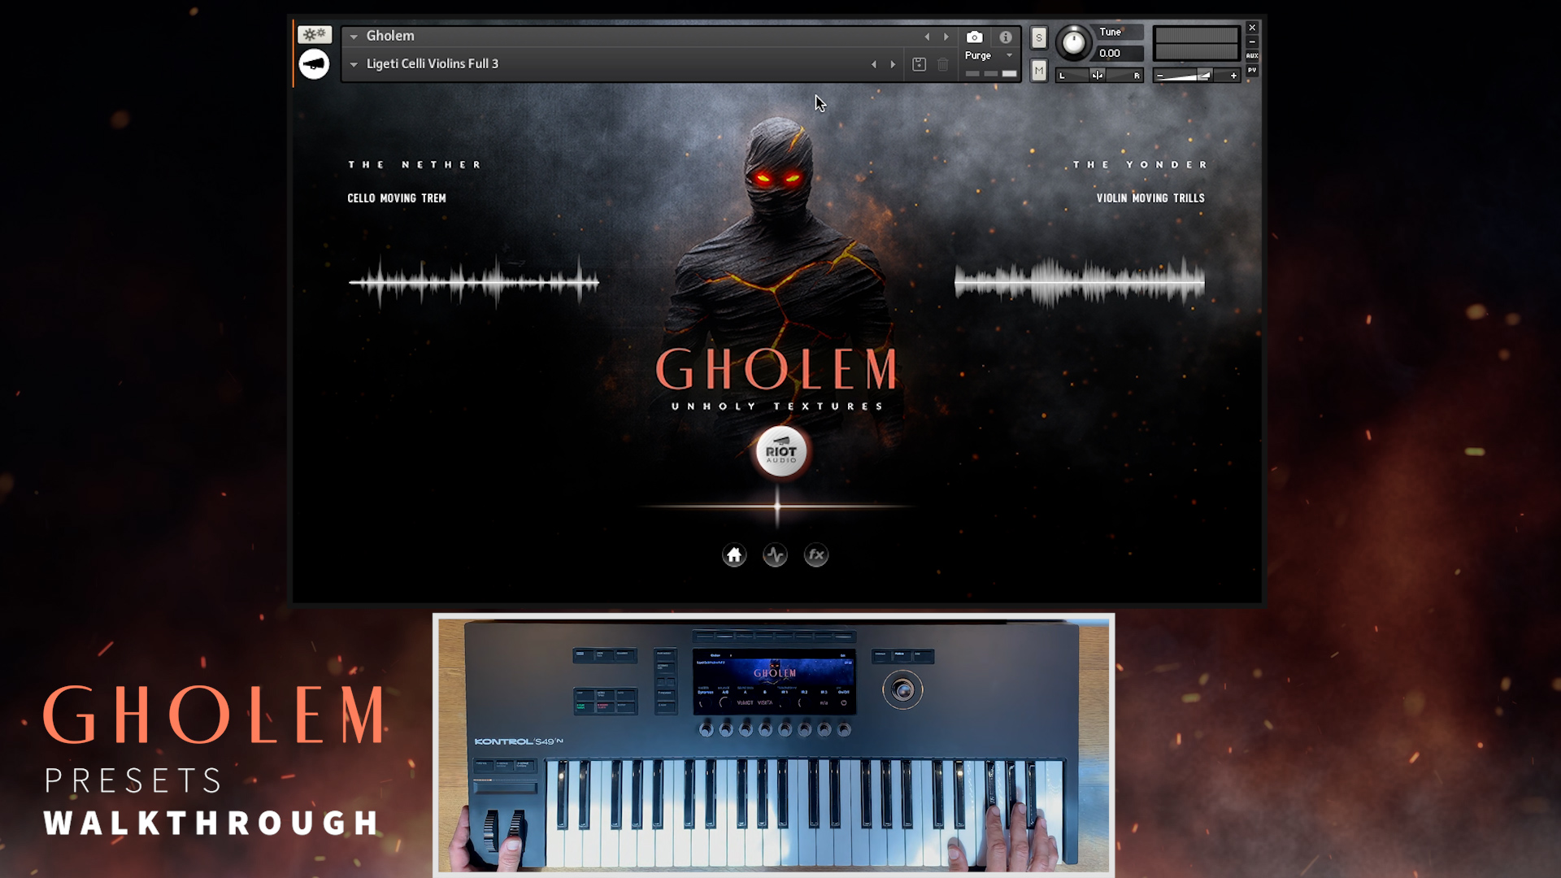Expand the Ligeti Celli Violins Full 3 snapshot menu
The height and width of the screenshot is (878, 1561).
click(354, 64)
